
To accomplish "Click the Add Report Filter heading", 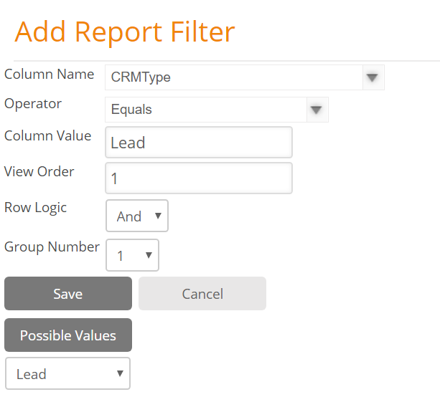I will pyautogui.click(x=125, y=32).
